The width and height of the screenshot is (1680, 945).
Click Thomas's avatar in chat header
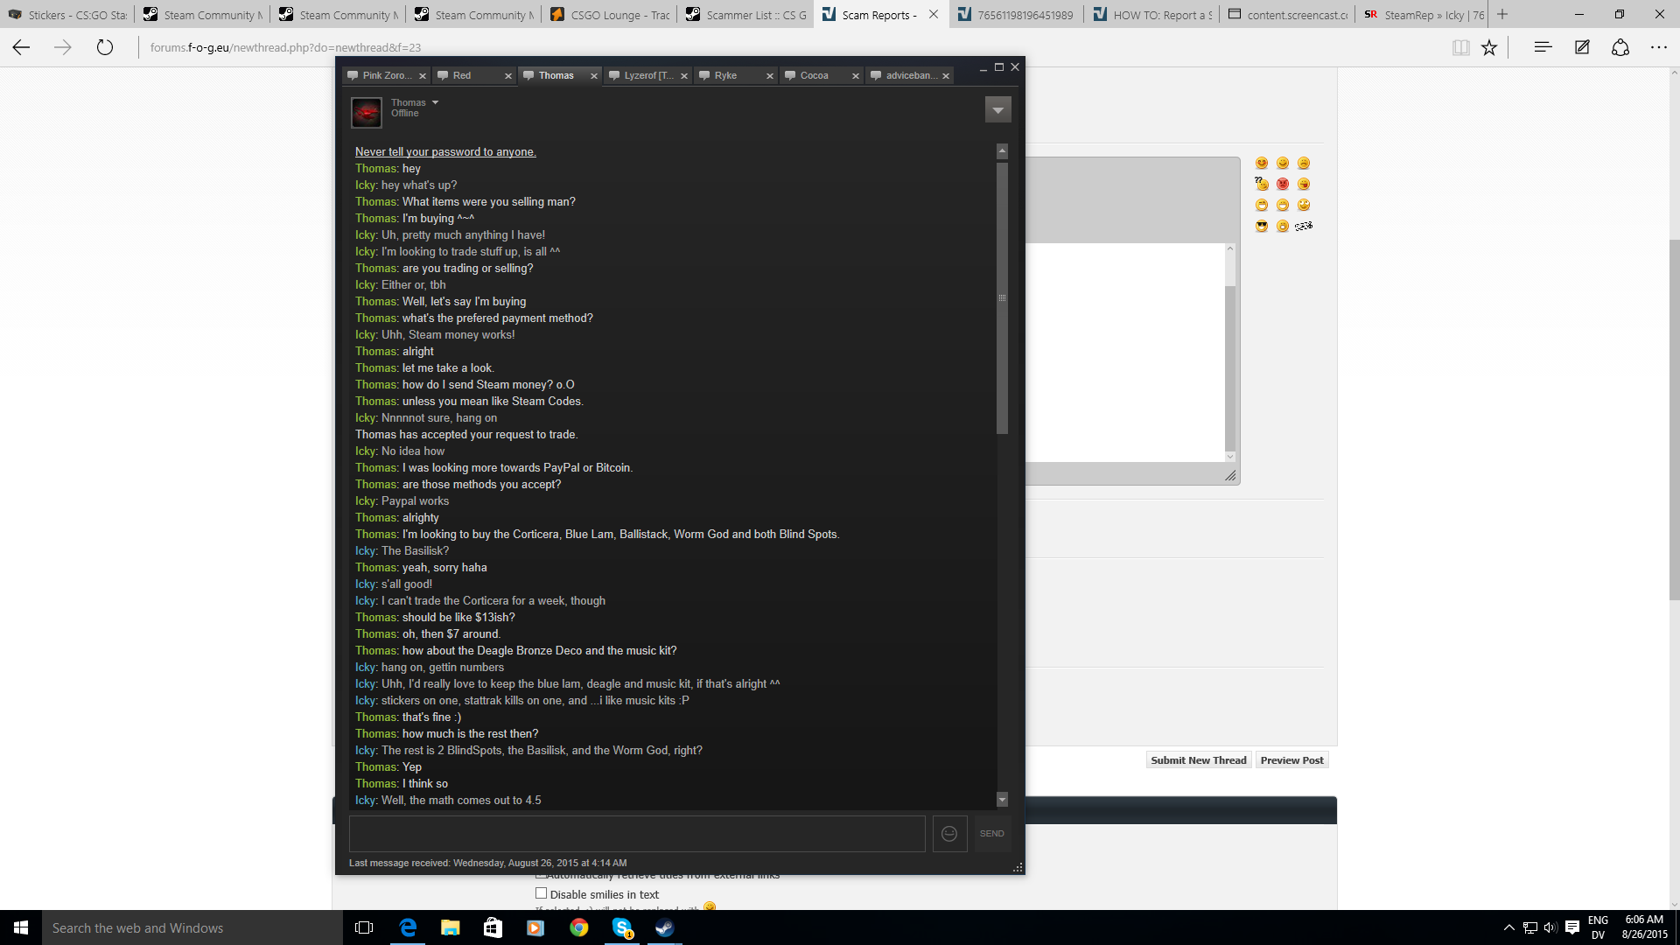(367, 112)
